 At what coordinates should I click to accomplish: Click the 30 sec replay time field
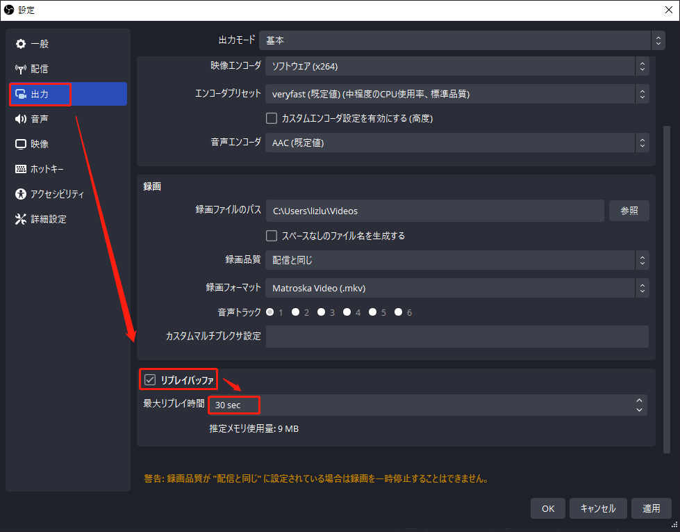pyautogui.click(x=428, y=405)
